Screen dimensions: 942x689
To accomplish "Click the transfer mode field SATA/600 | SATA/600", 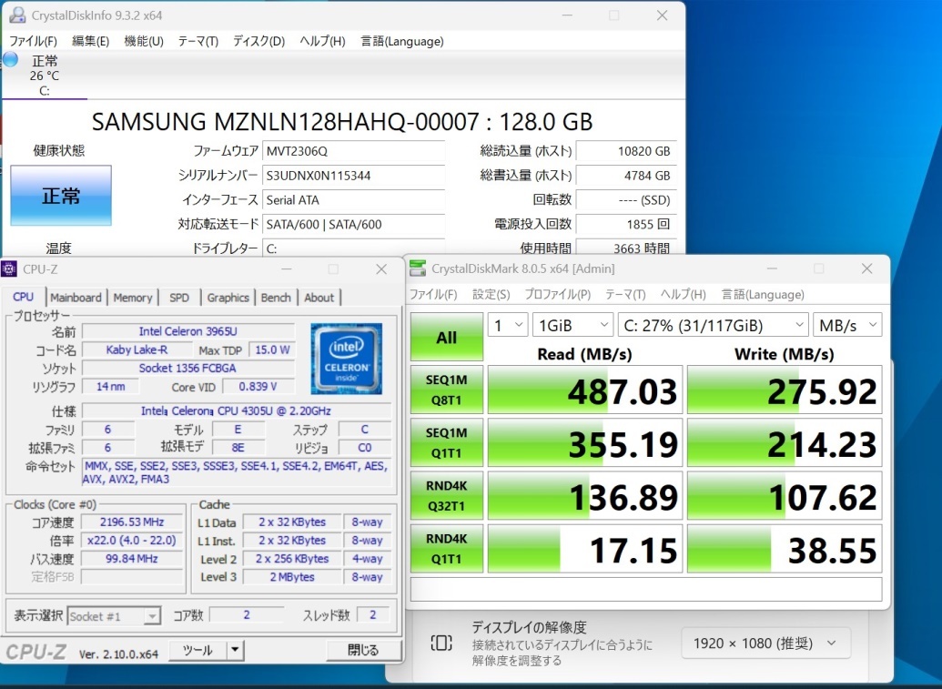I will coord(353,224).
